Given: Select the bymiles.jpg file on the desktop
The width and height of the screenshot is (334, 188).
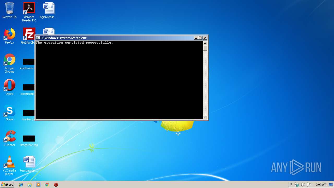Looking at the screenshot, I should [28, 115].
